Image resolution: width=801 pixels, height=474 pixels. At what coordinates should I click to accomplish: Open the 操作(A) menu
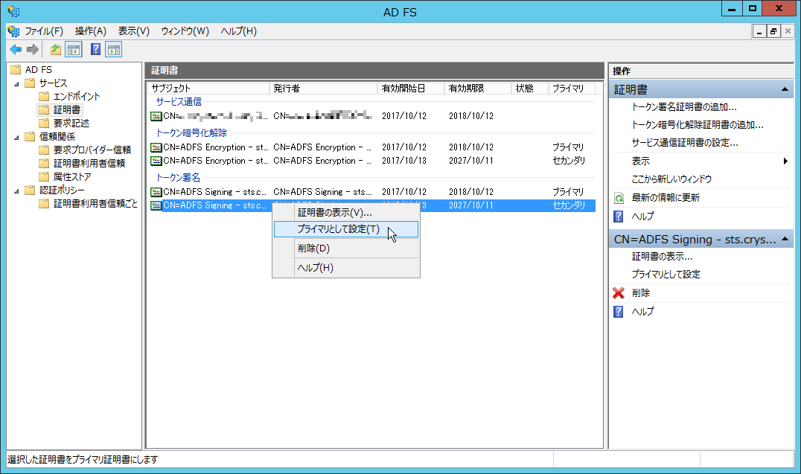tap(90, 31)
